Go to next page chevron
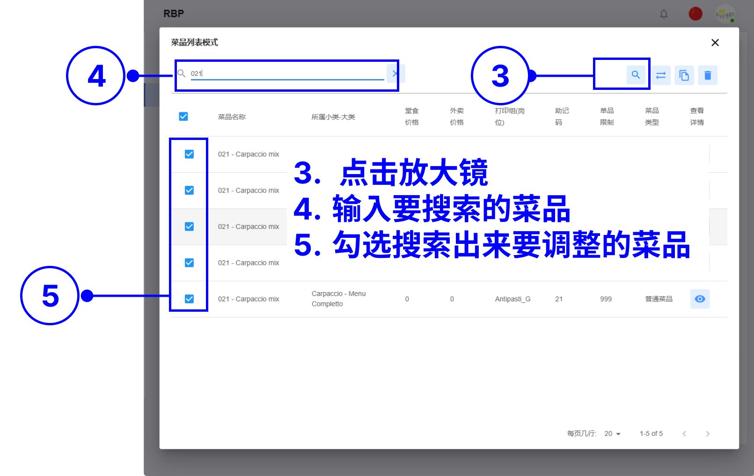The width and height of the screenshot is (754, 476). [708, 434]
